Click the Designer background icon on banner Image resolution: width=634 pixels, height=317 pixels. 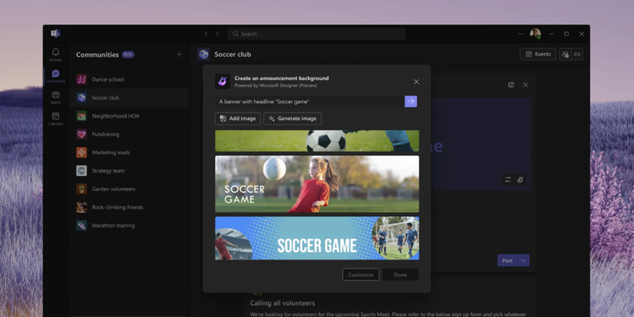click(x=520, y=179)
